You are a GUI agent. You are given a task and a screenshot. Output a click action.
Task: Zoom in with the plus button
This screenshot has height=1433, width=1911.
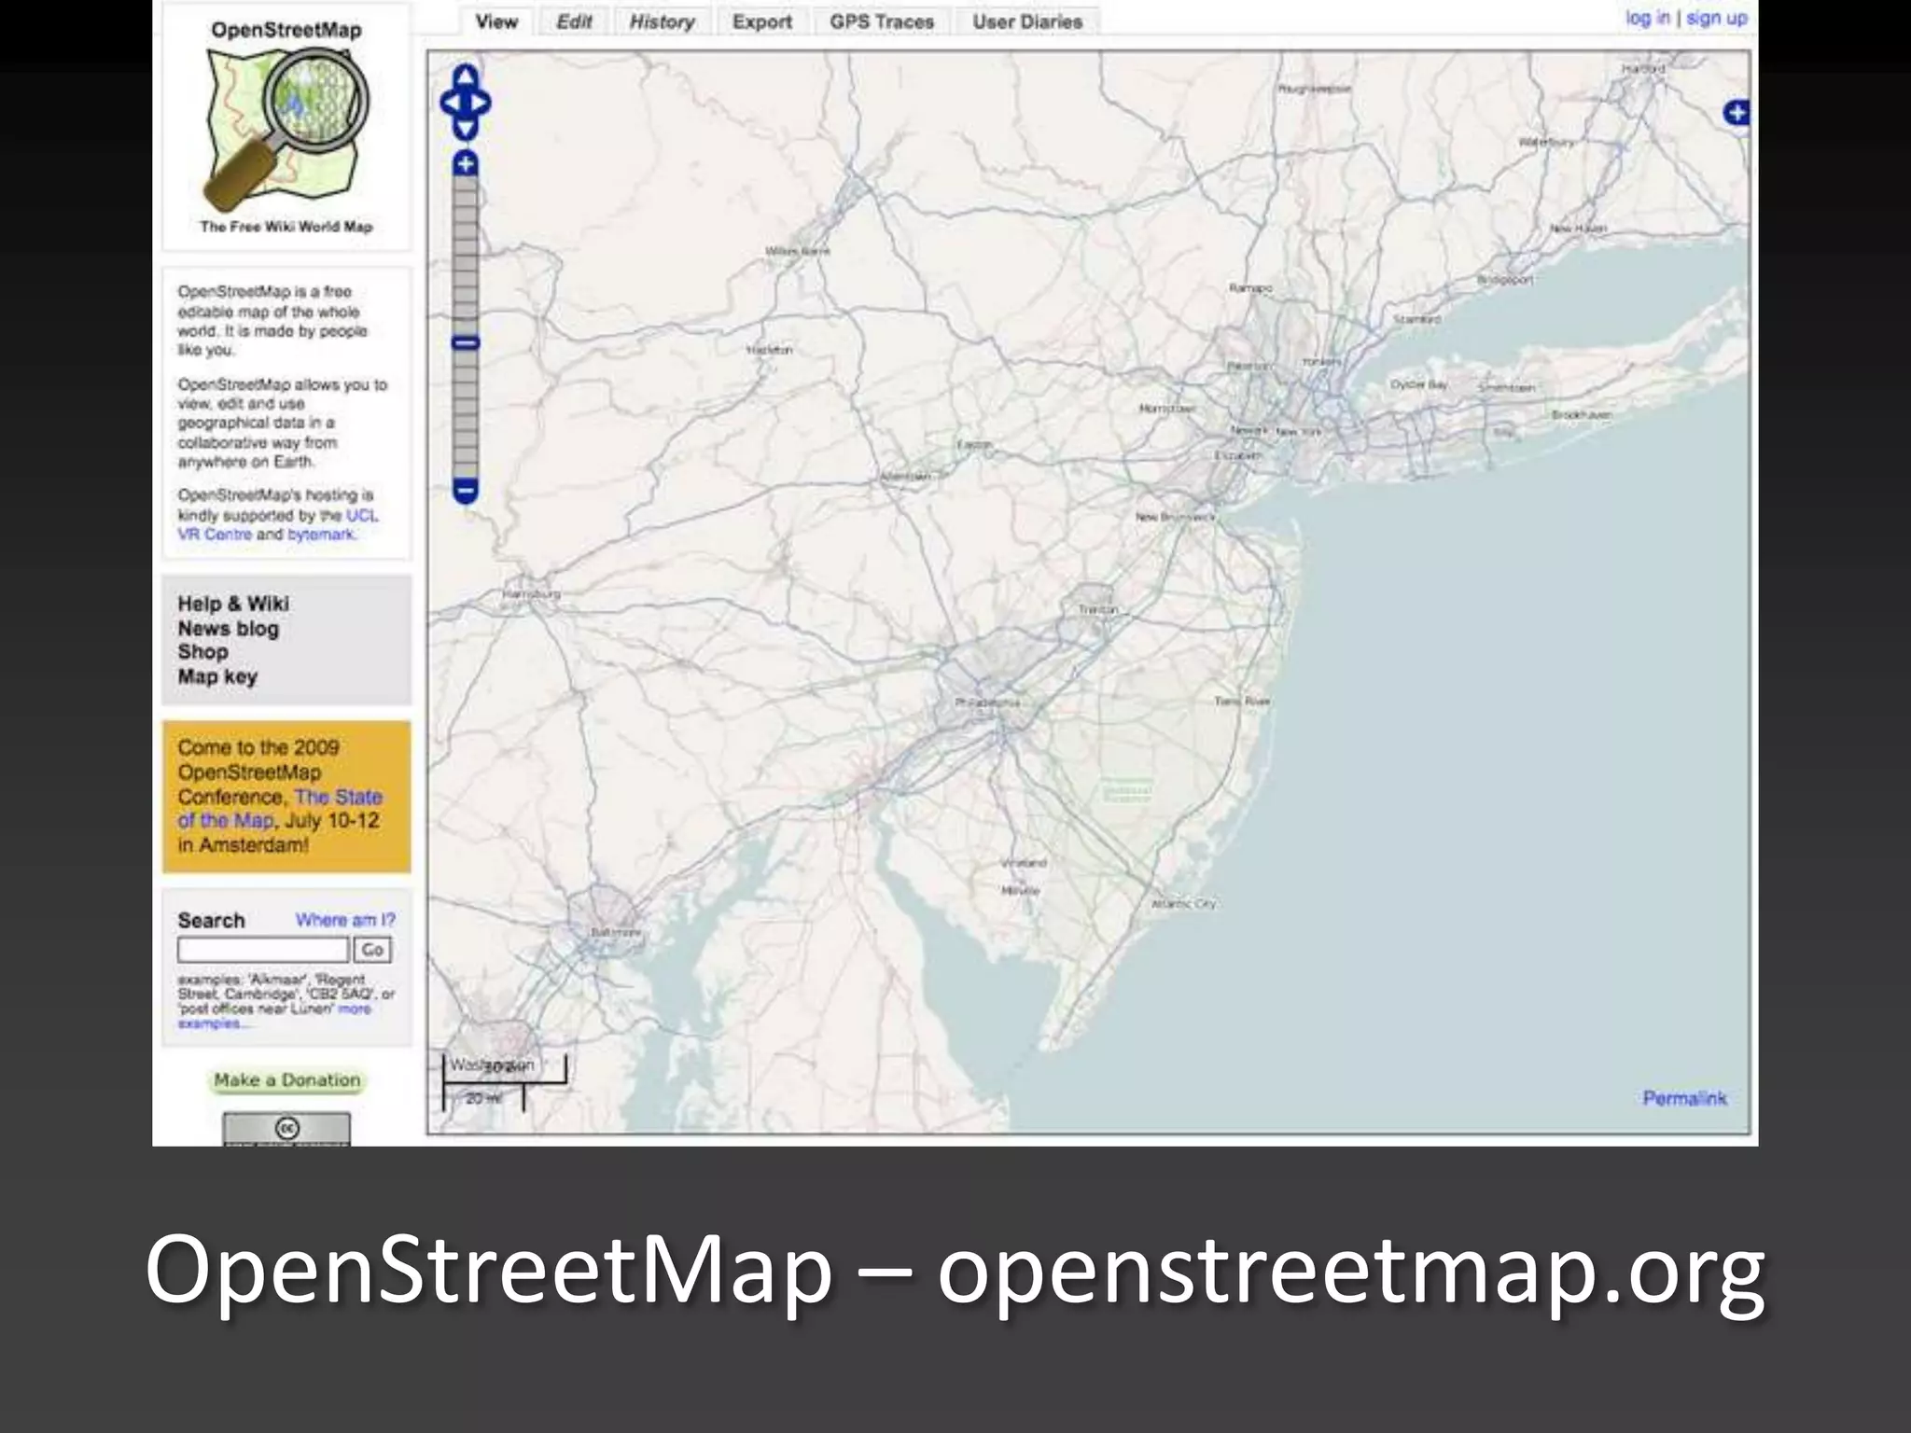[466, 164]
